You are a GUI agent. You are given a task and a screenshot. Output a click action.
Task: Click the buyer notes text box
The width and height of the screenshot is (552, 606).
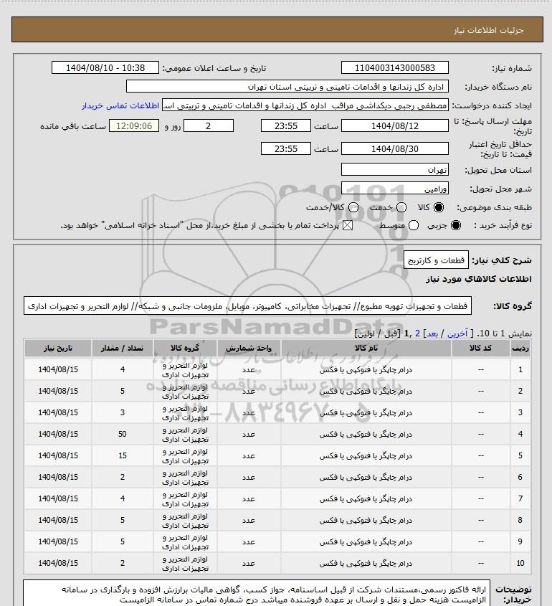(257, 593)
